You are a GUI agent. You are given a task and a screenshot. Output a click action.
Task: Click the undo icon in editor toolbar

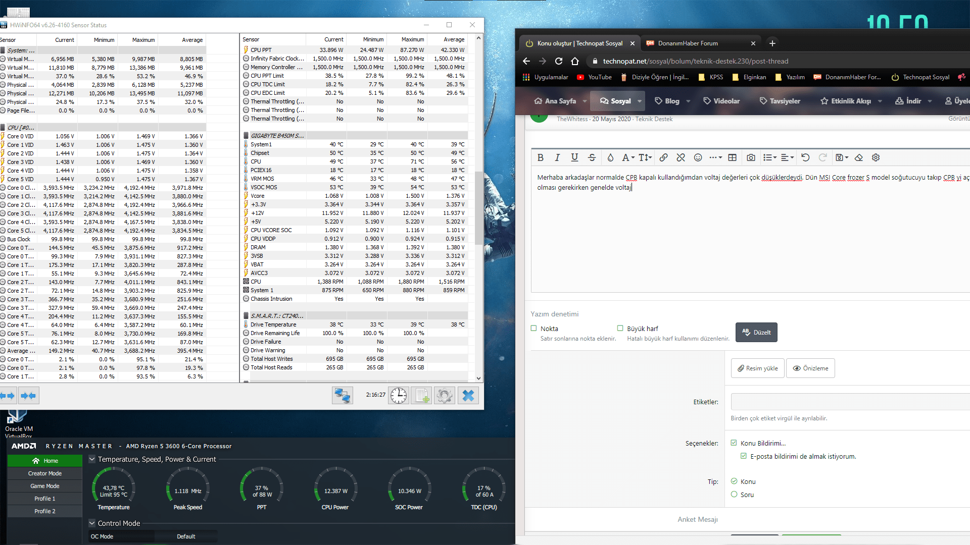(805, 157)
